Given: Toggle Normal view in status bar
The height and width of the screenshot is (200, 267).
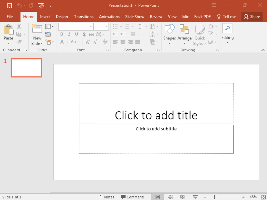Looking at the screenshot, I should coord(157,197).
